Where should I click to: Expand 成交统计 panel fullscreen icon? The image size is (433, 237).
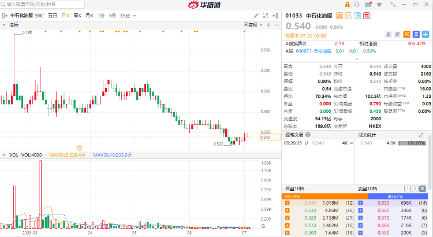pyautogui.click(x=420, y=135)
